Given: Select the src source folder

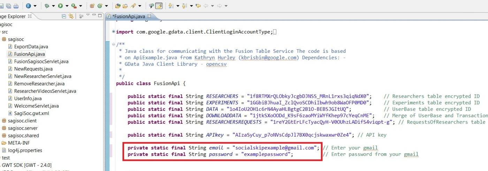Looking at the screenshot, I should 5,32.
